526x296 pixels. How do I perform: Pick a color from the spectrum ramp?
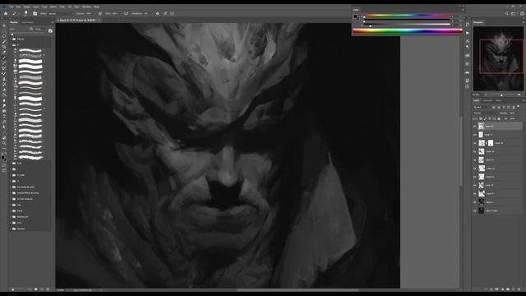[408, 31]
